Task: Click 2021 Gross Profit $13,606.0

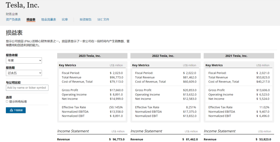Action: 263,90
